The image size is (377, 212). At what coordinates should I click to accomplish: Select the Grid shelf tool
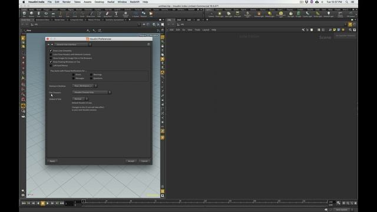click(53, 14)
